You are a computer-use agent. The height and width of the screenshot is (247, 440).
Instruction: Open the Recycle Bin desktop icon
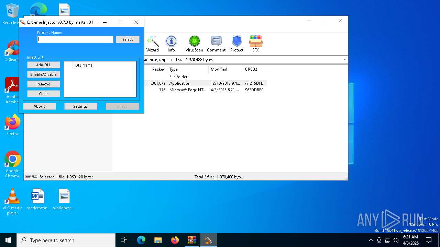12,14
